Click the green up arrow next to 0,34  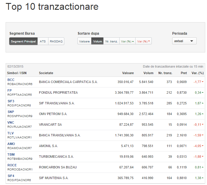coord(203,92)
